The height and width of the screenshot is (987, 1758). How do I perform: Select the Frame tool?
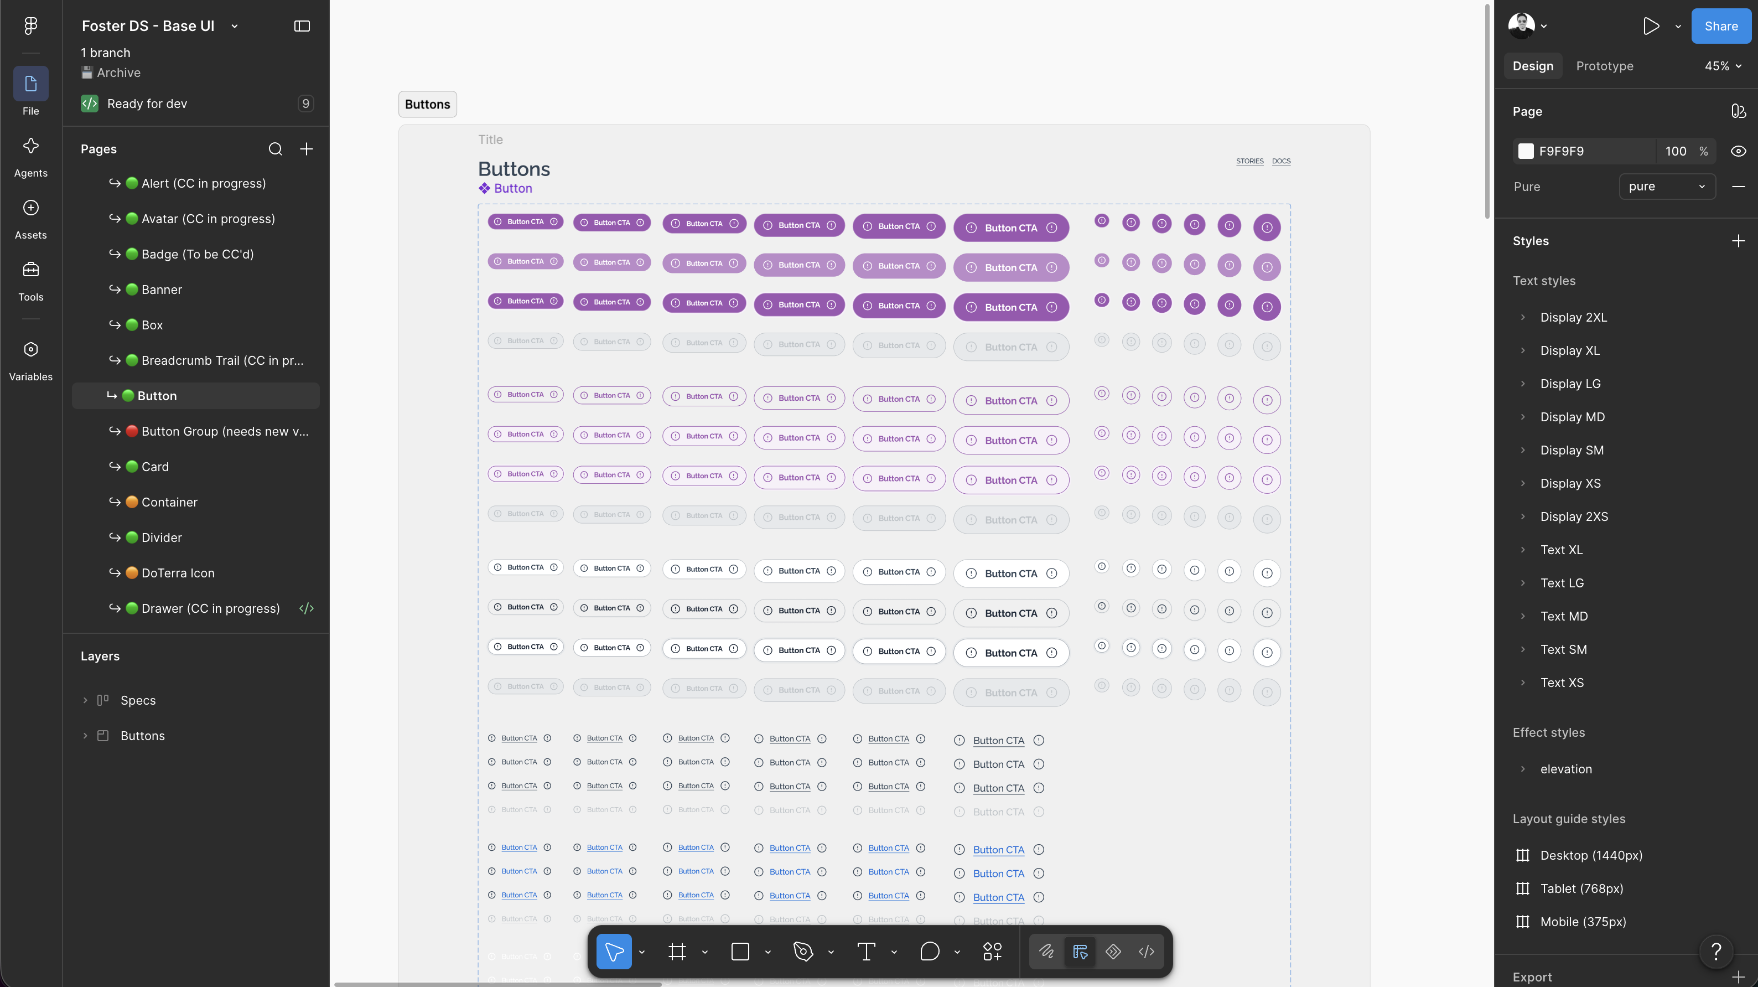tap(677, 951)
